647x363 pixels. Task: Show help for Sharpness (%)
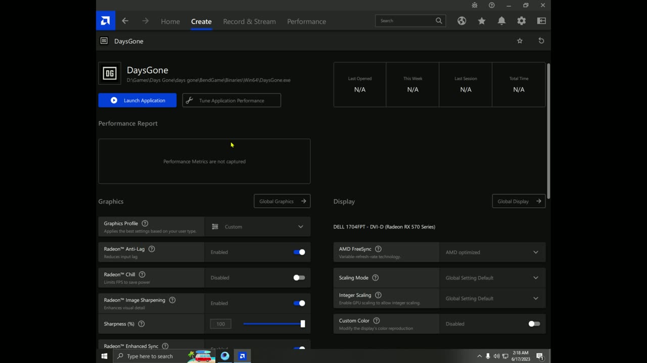[142, 324]
